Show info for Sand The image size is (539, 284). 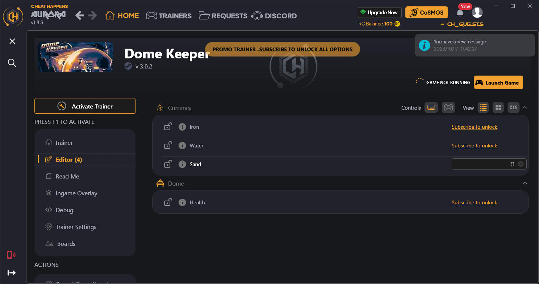click(182, 164)
